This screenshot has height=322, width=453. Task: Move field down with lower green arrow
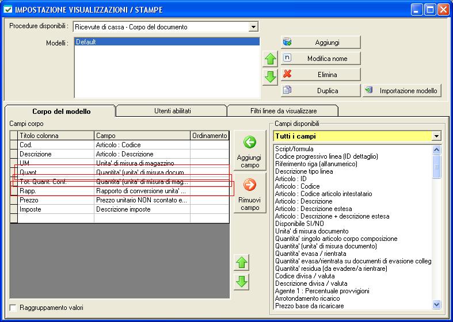242,281
